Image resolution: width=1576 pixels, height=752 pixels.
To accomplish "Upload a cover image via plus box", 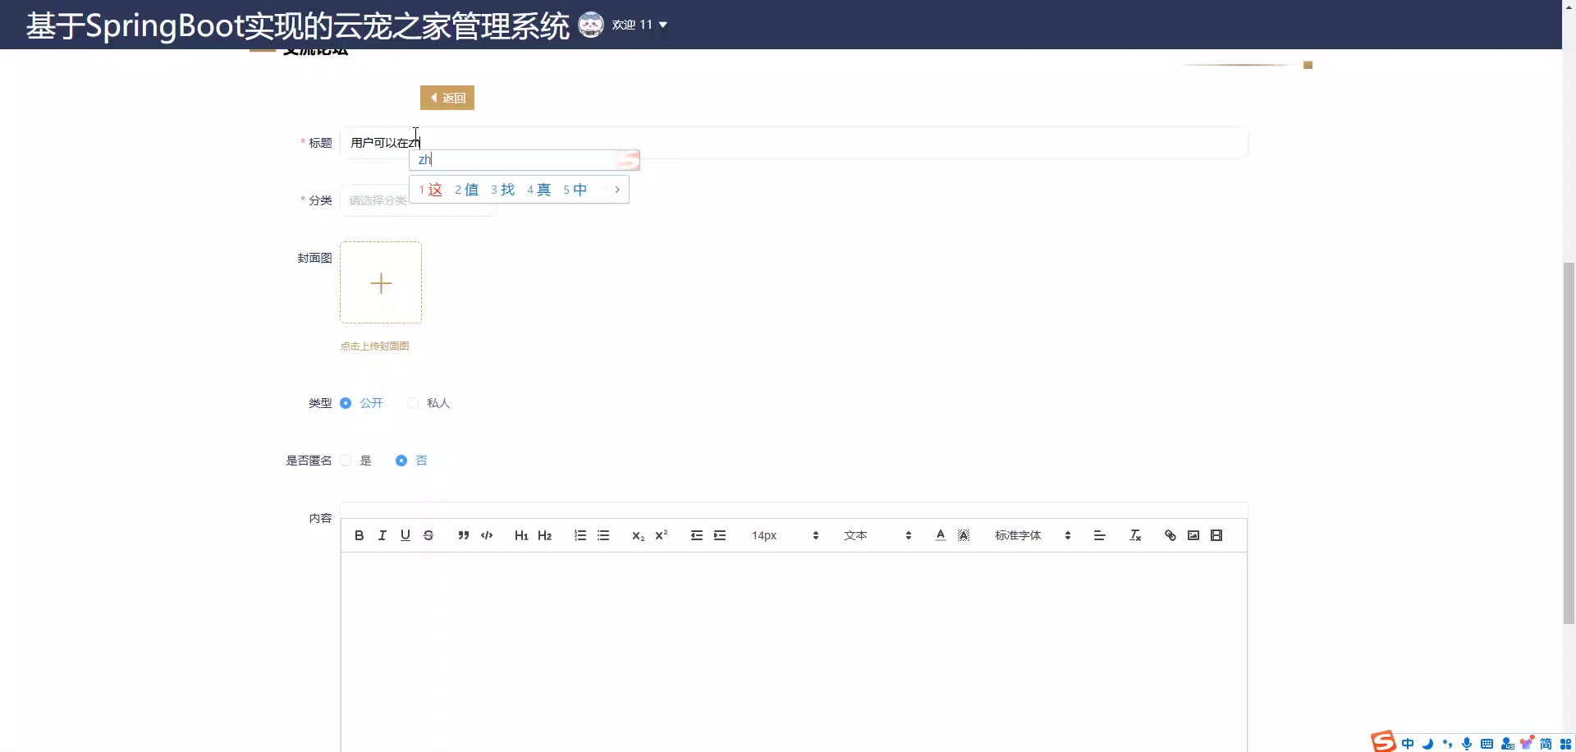I will pyautogui.click(x=381, y=282).
